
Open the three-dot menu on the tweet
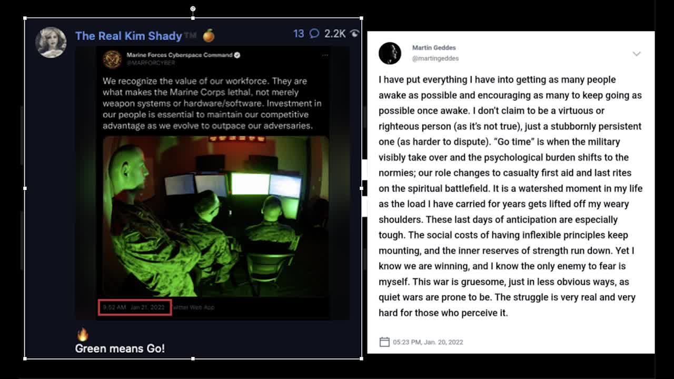pos(325,55)
